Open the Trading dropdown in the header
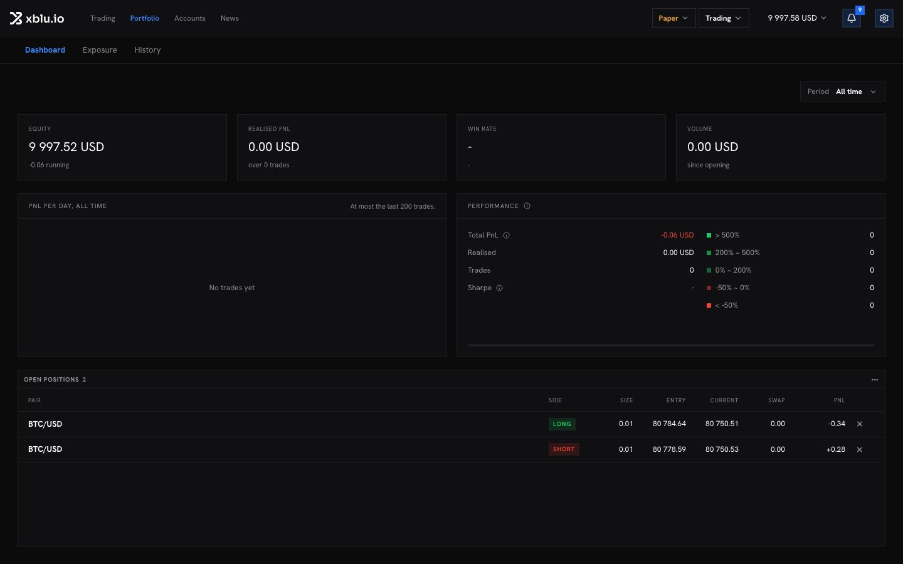903x564 pixels. click(x=724, y=18)
